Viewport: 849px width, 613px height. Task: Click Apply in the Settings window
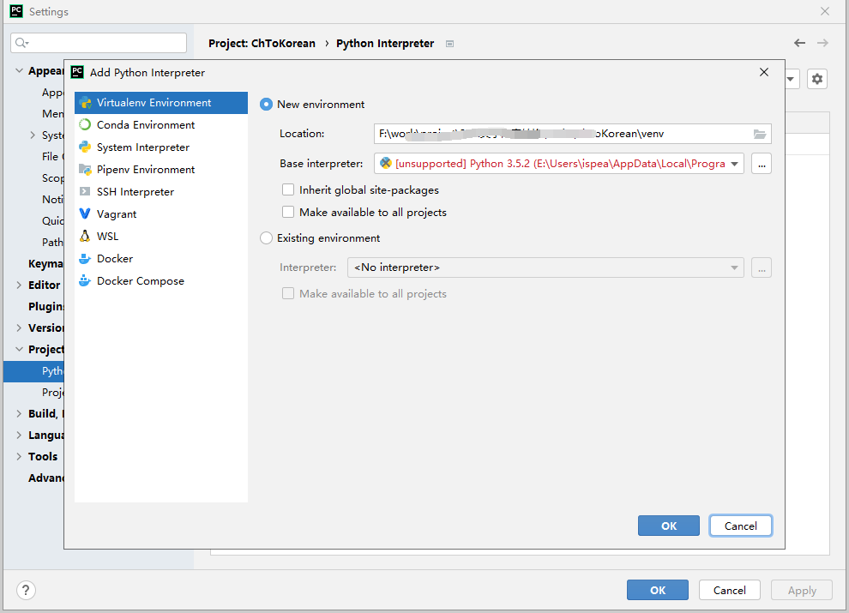[802, 590]
